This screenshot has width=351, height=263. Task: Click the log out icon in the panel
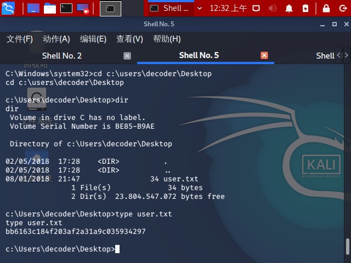(343, 9)
